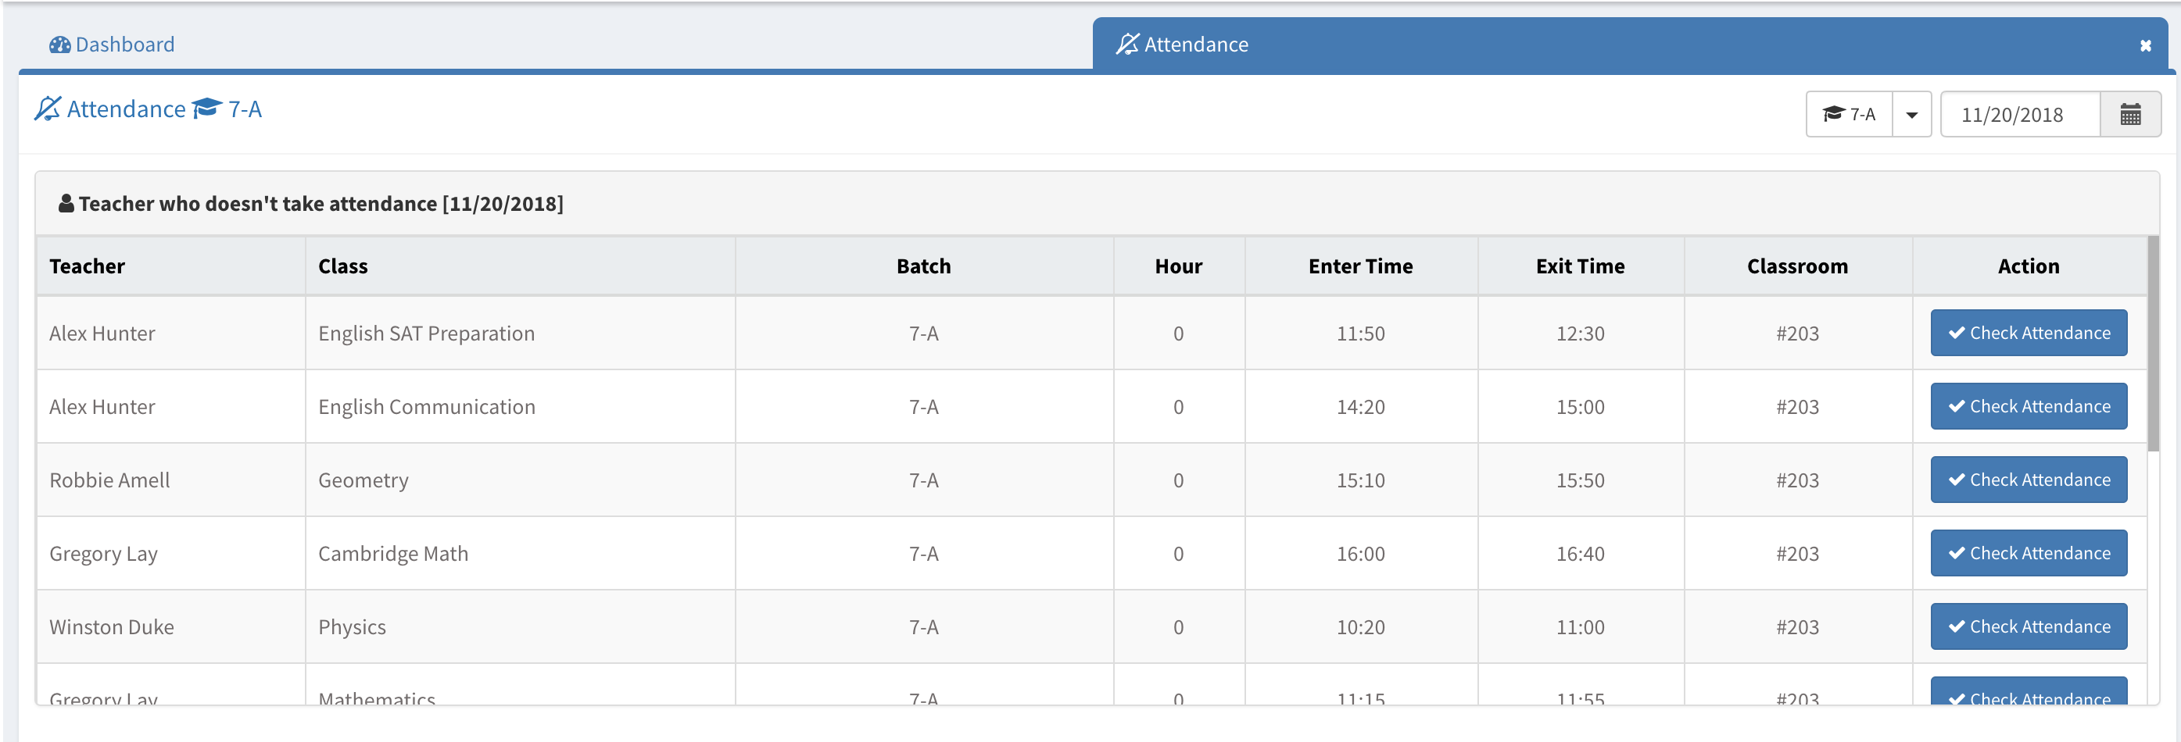Open the calendar date picker icon
This screenshot has width=2181, height=742.
point(2130,114)
